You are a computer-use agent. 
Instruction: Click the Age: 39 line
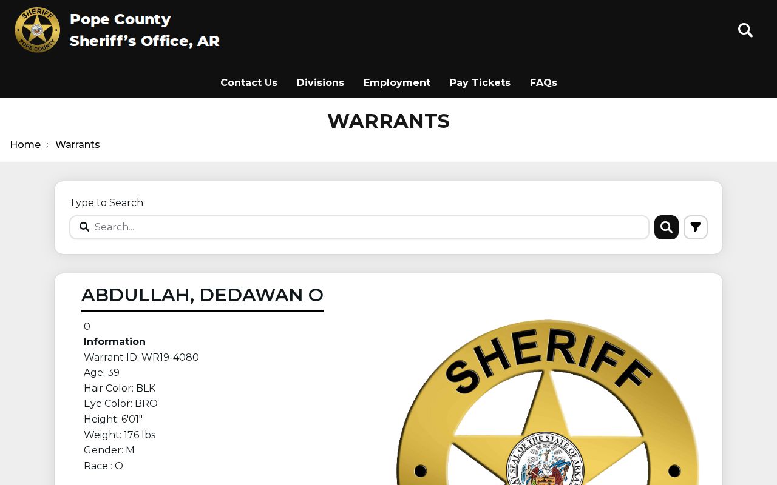101,372
